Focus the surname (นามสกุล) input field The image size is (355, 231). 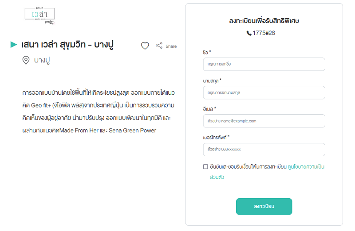(264, 92)
